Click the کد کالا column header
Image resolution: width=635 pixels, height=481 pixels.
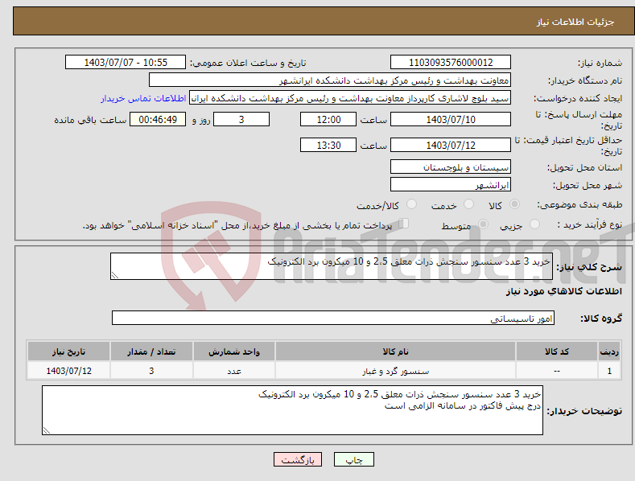(x=557, y=351)
